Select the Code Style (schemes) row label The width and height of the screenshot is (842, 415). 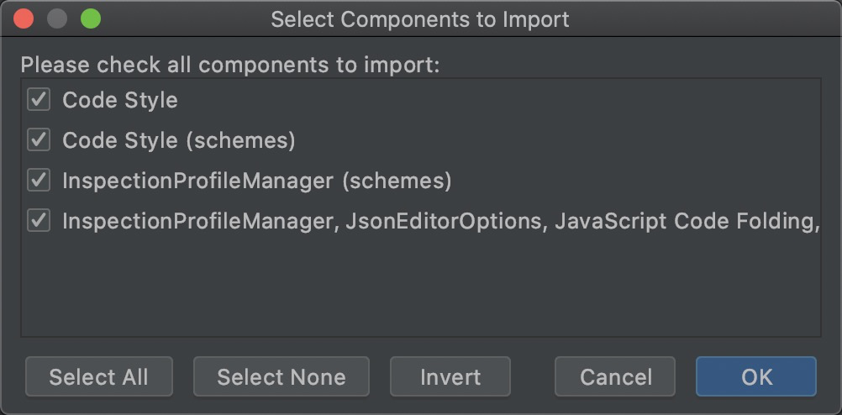(x=179, y=140)
